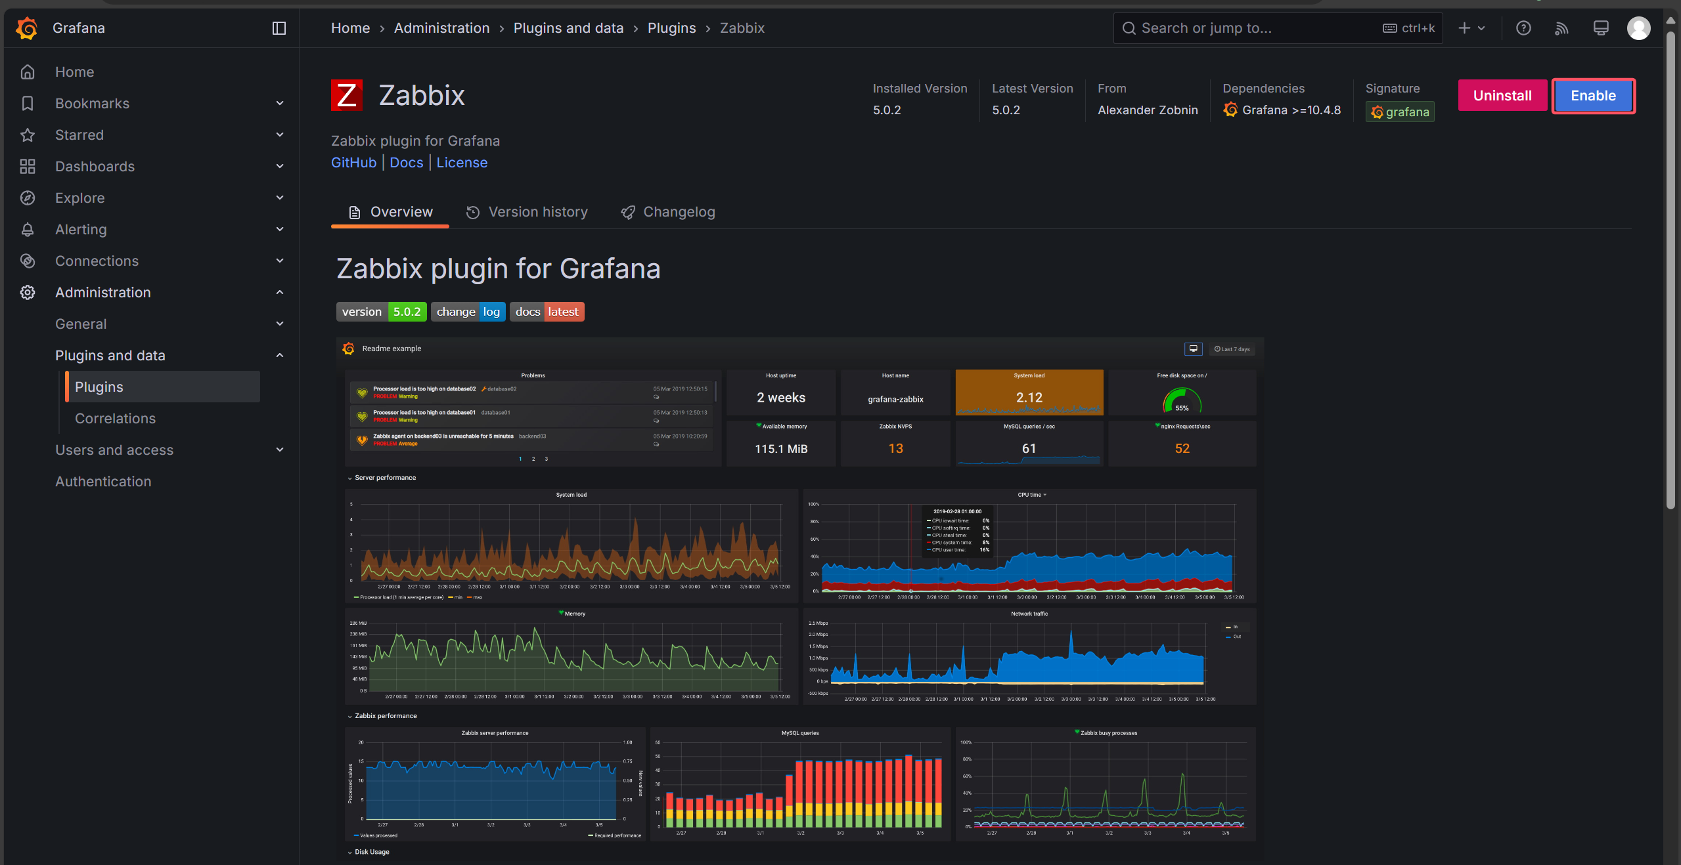Open the Docs link
The width and height of the screenshot is (1681, 865).
coord(407,163)
